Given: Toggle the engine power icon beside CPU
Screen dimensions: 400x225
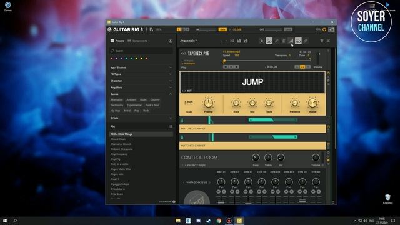Looking at the screenshot, I should click(324, 29).
